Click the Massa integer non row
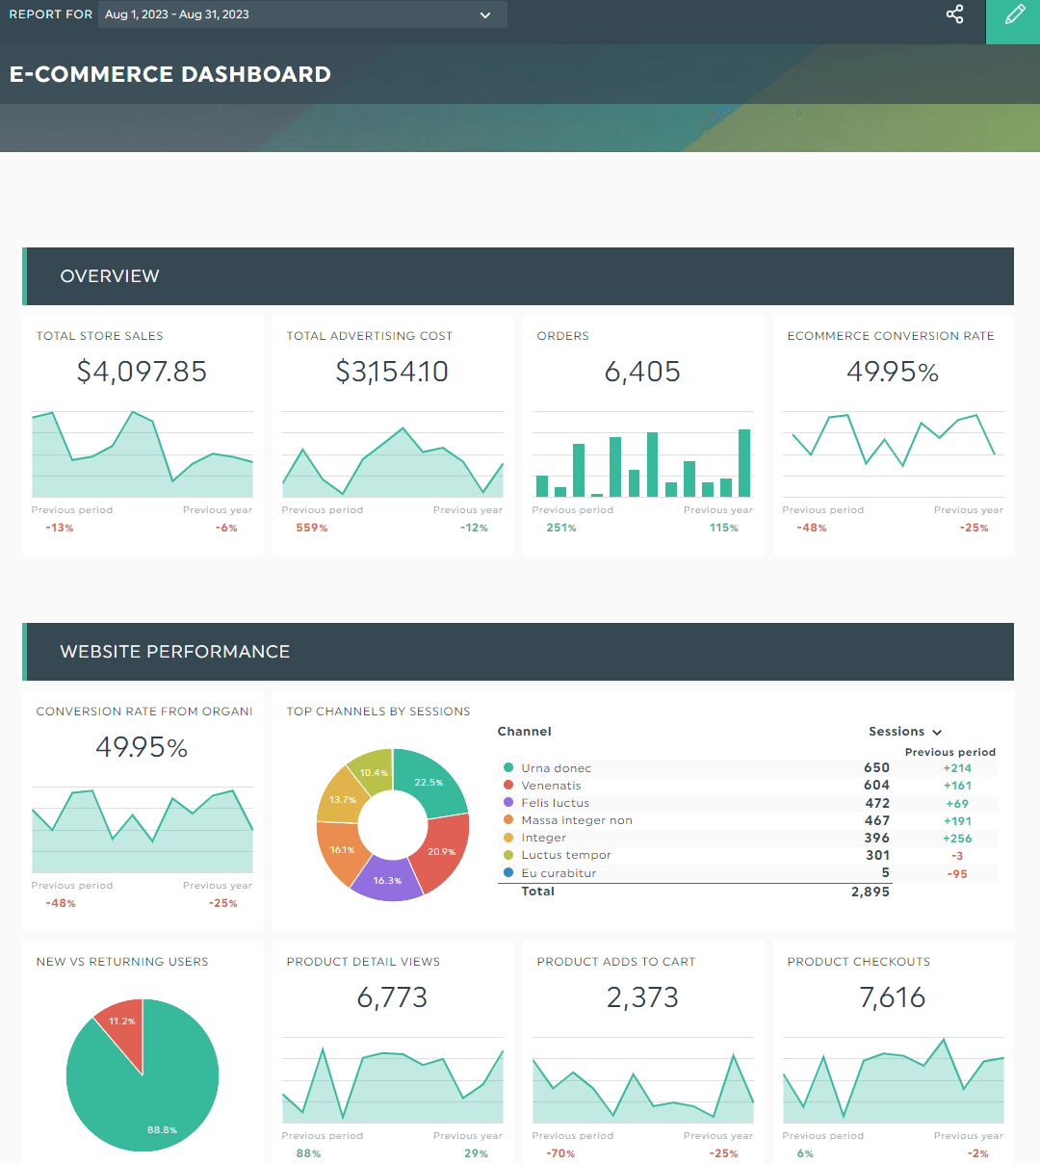 pos(576,820)
